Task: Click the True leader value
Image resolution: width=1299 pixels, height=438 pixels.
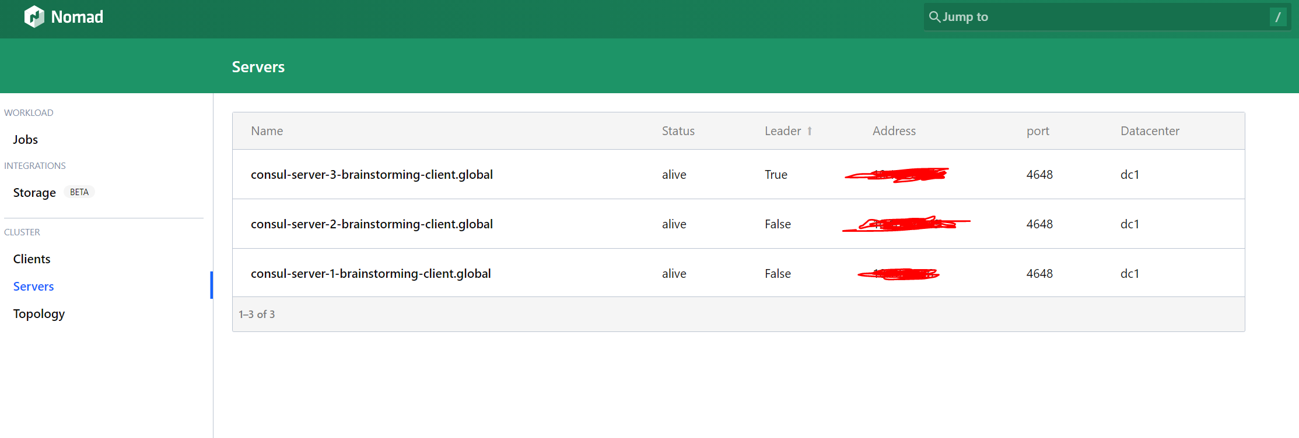Action: tap(776, 175)
